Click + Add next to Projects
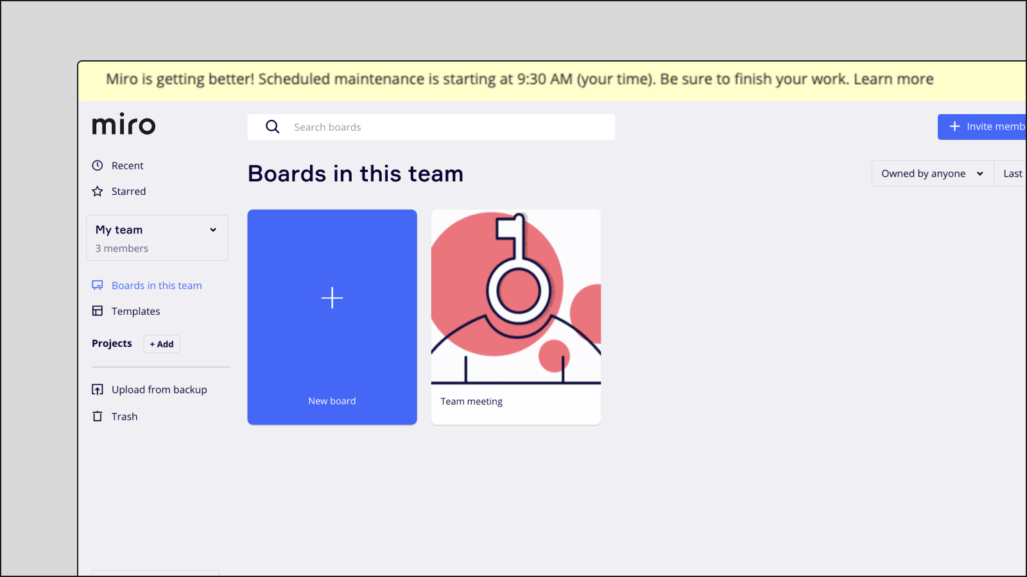 (162, 344)
